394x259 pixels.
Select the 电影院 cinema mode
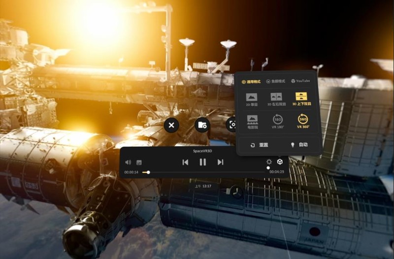[x=253, y=122]
